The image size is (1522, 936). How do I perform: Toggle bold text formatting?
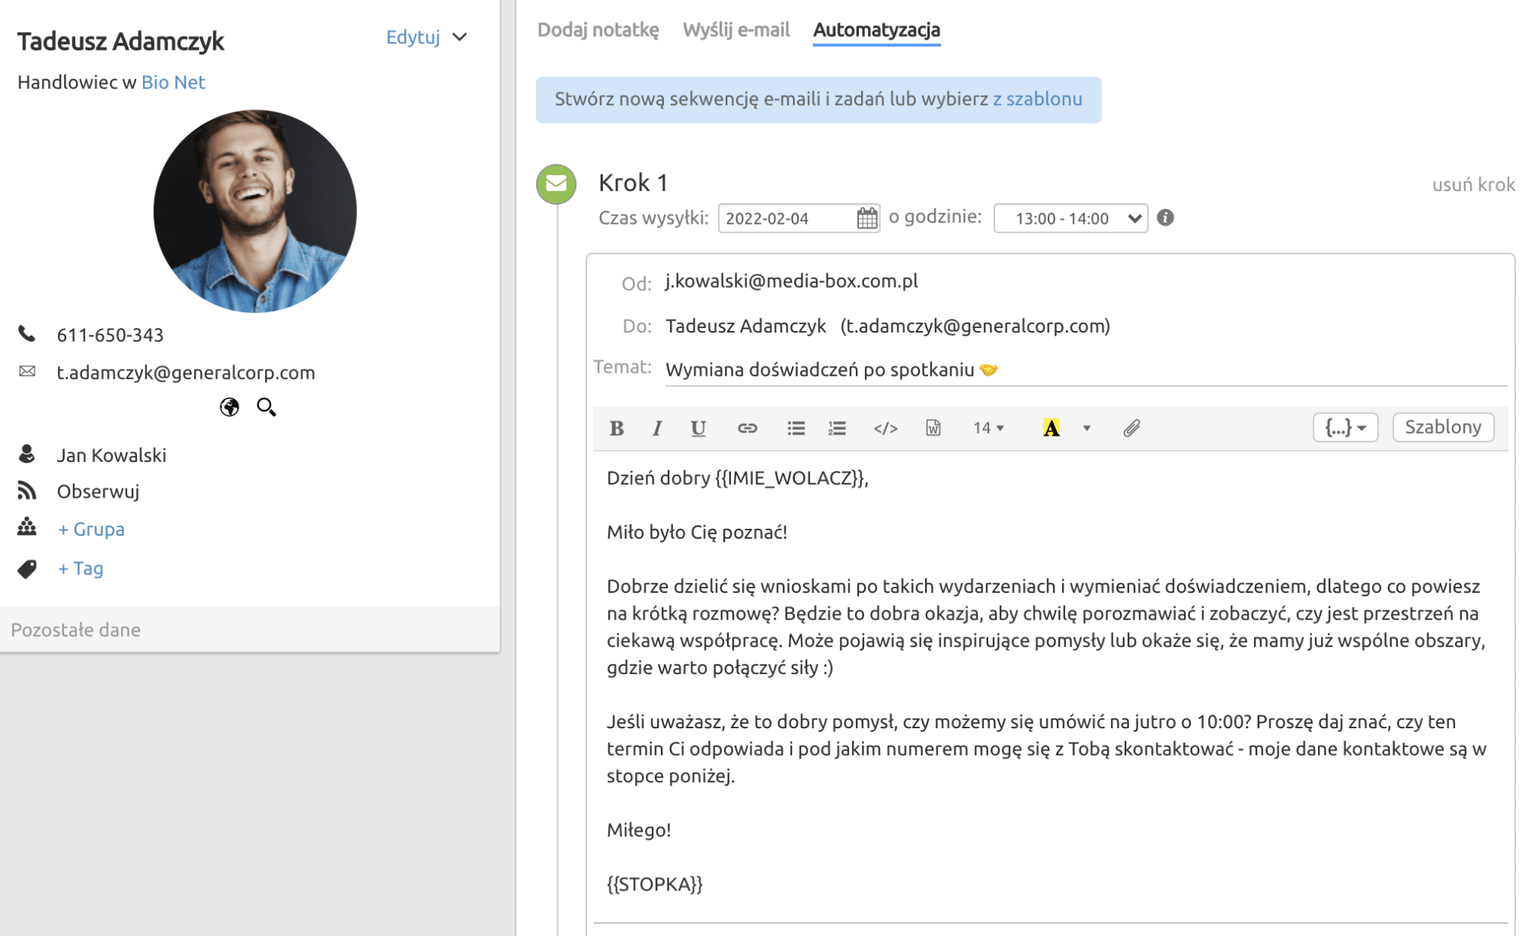pyautogui.click(x=616, y=428)
